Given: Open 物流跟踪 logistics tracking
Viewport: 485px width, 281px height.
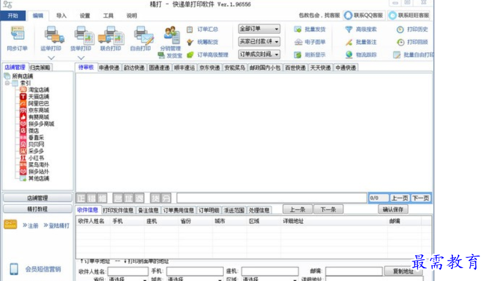Looking at the screenshot, I should tap(361, 55).
